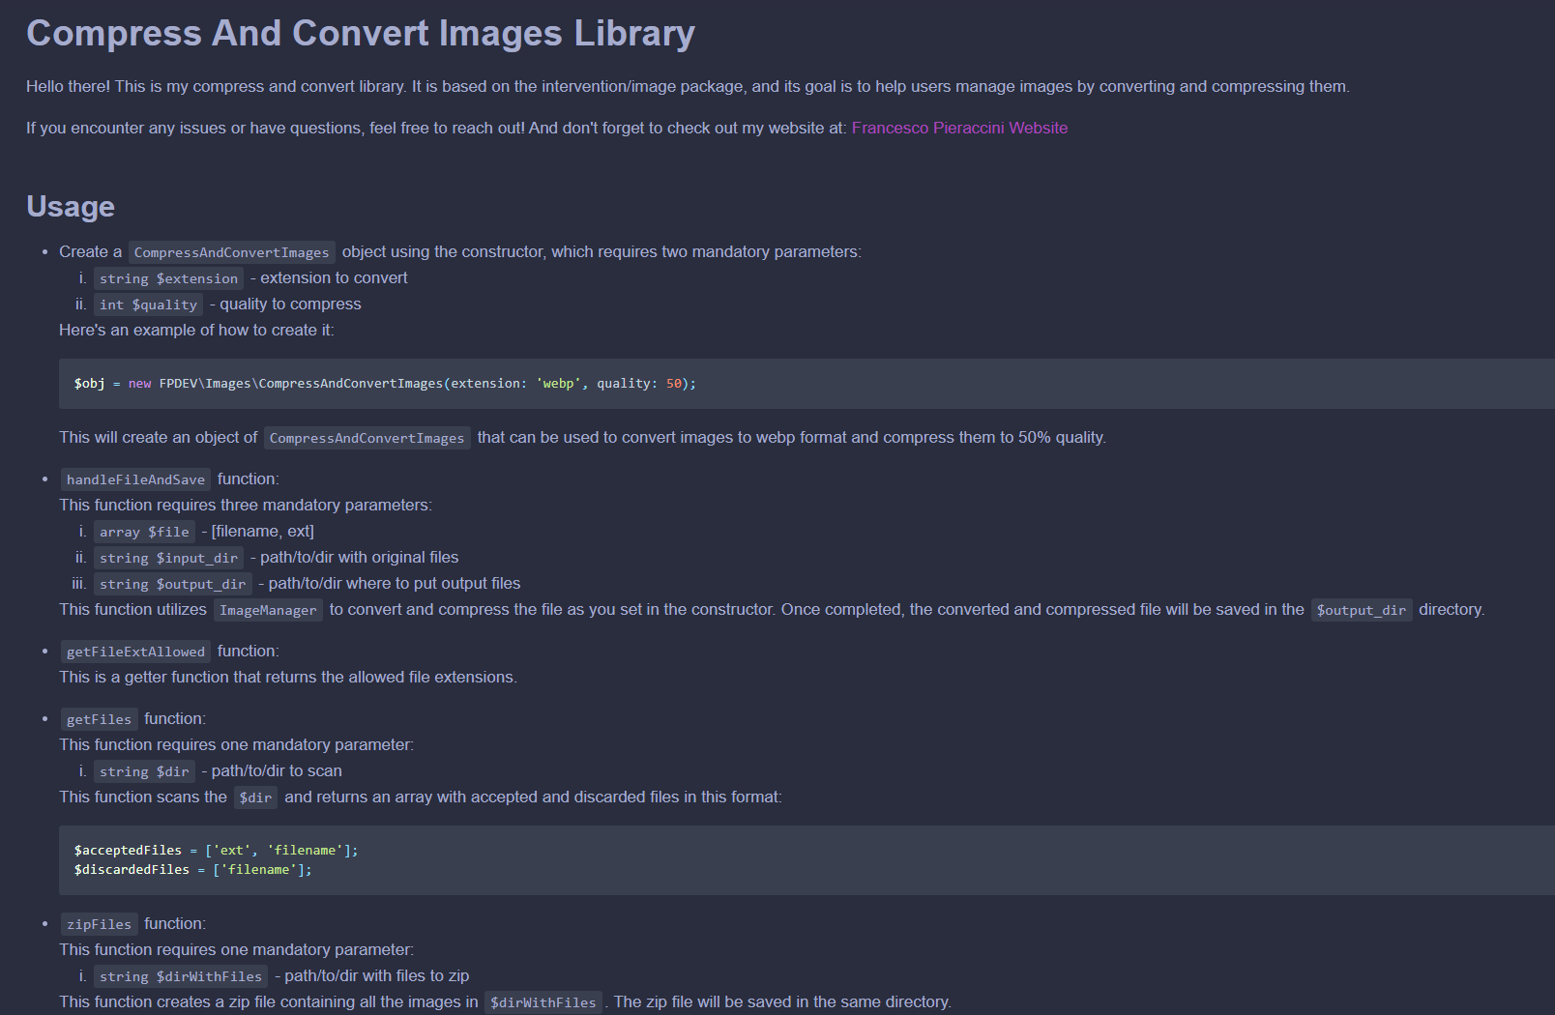1555x1015 pixels.
Task: Click the 'ImageManager' code tag
Action: click(x=268, y=610)
